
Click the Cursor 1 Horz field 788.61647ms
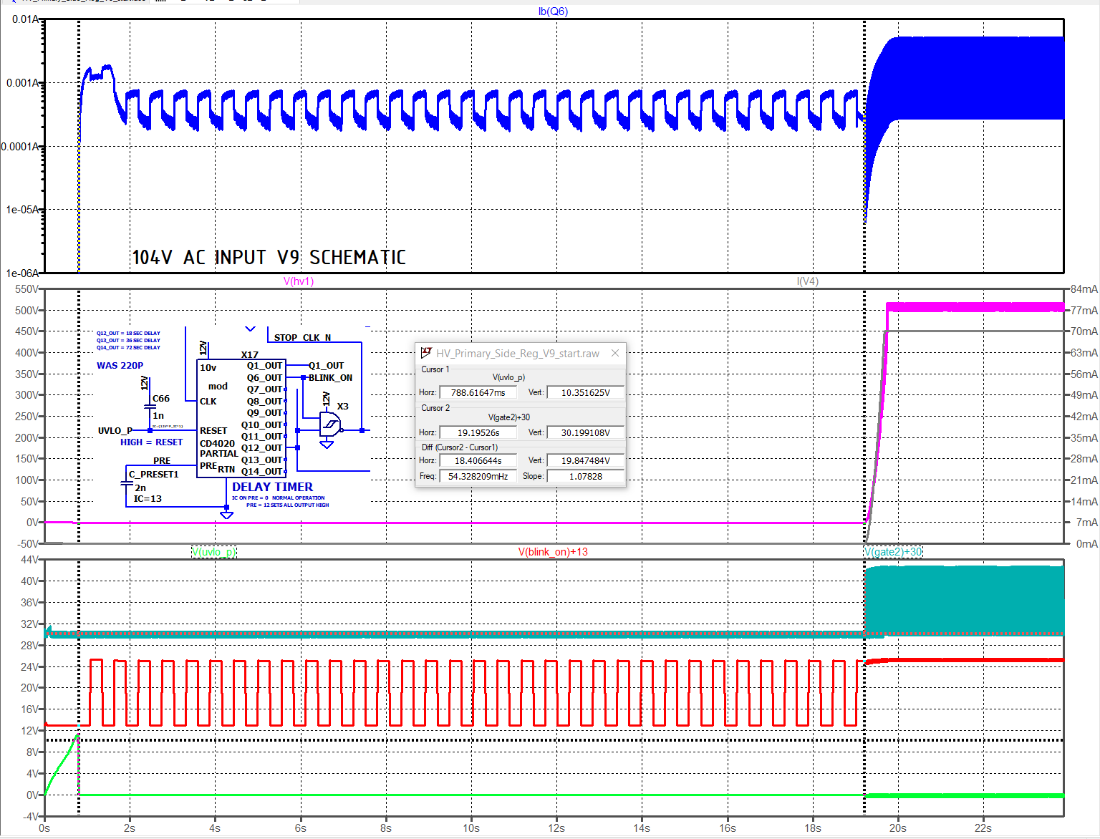coord(478,392)
